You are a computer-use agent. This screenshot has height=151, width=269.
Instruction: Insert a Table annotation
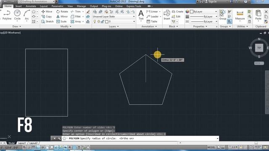152,21
